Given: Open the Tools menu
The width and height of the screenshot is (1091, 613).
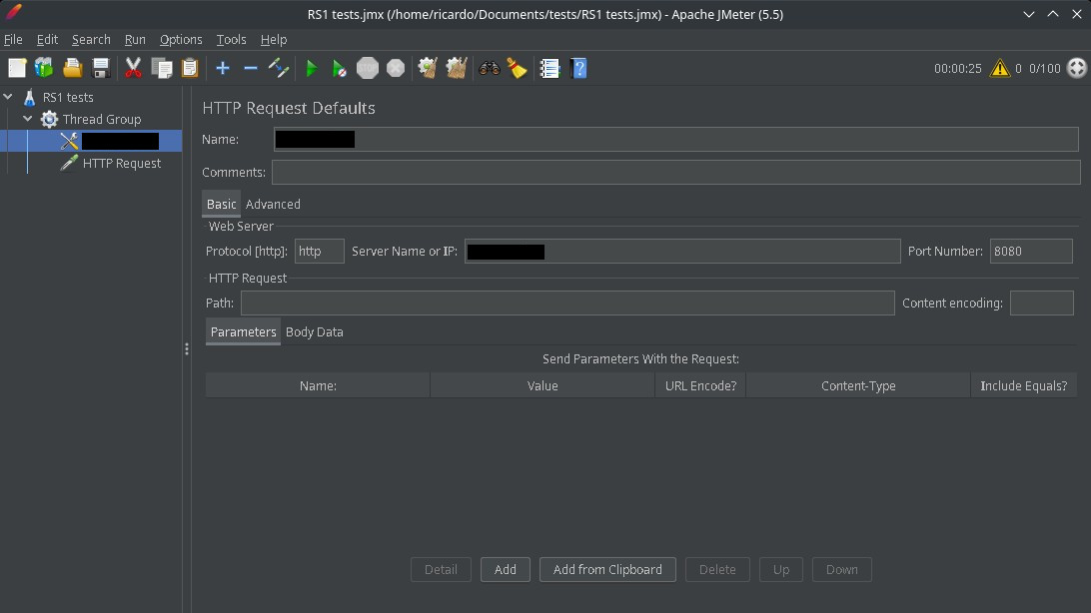Looking at the screenshot, I should click(x=231, y=40).
